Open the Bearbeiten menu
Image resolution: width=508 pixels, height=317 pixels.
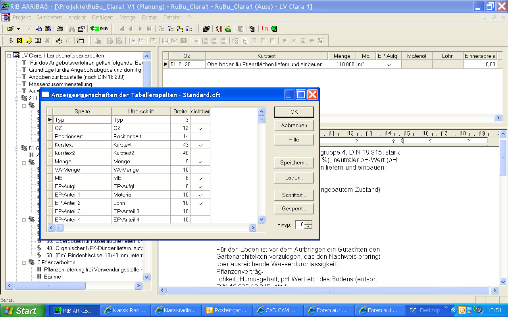coord(49,17)
